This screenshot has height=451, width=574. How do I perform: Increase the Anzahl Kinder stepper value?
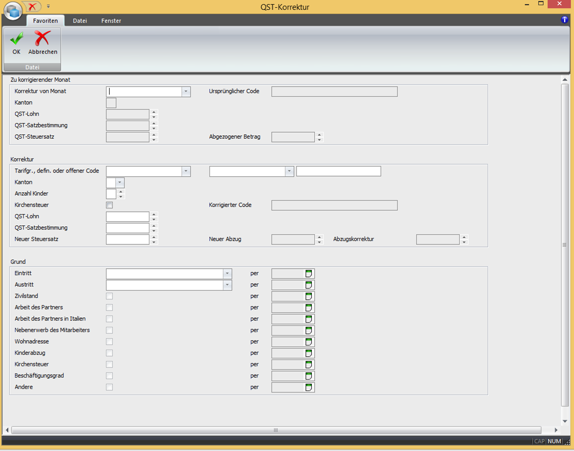(121, 192)
